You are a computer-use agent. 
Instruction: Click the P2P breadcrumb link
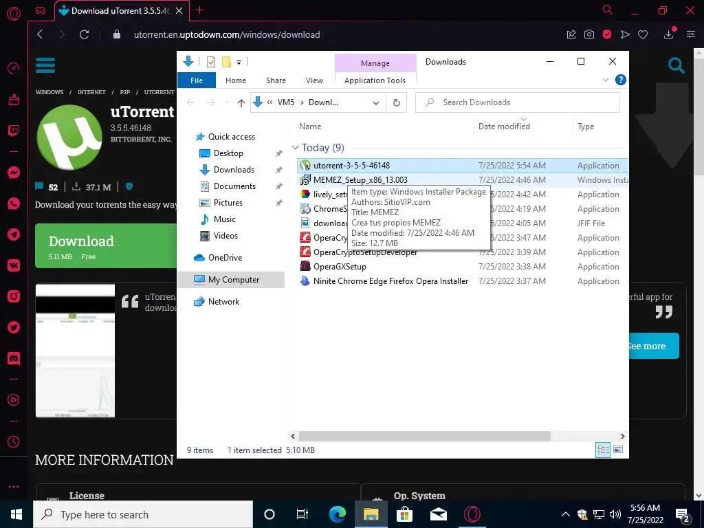click(x=125, y=92)
